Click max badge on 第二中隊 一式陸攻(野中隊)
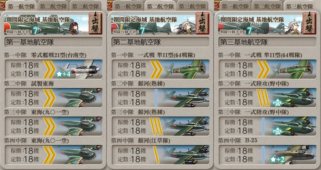 278,103
